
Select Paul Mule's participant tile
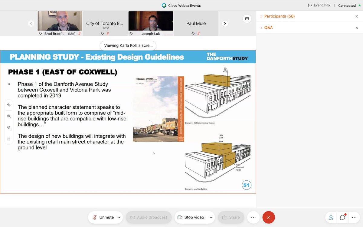pyautogui.click(x=196, y=24)
